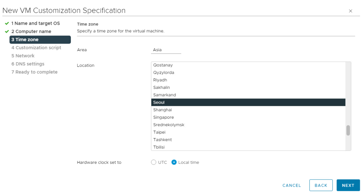
Task: Open the Area dropdown showing Asia
Action: (x=166, y=50)
